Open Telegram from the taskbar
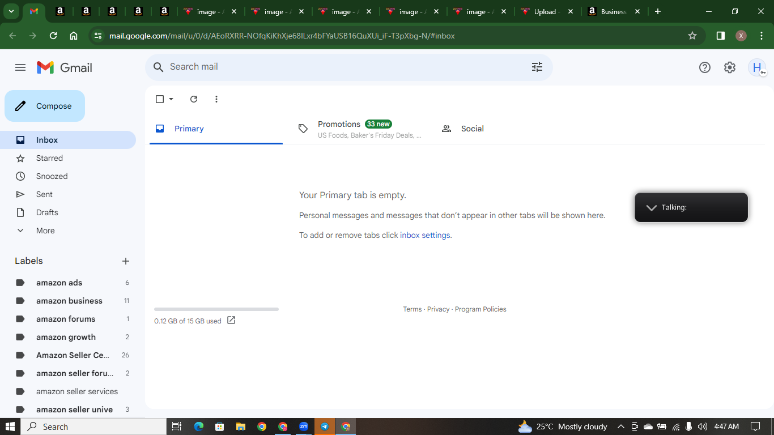Viewport: 774px width, 435px height. (x=325, y=427)
